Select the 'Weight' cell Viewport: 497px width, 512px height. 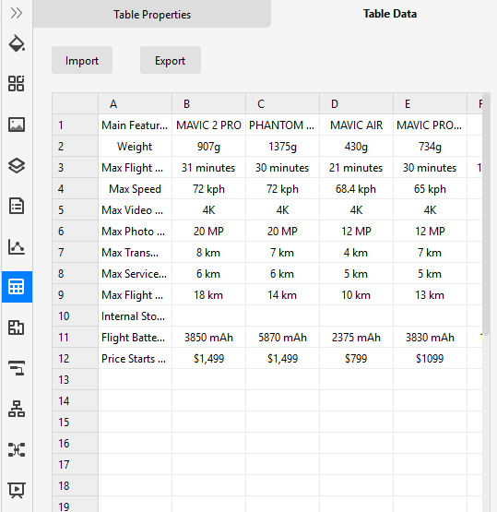point(136,147)
